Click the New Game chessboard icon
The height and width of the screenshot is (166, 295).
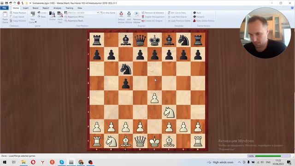(33, 14)
